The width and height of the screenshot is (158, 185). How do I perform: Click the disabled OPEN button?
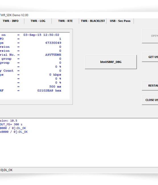150,36
